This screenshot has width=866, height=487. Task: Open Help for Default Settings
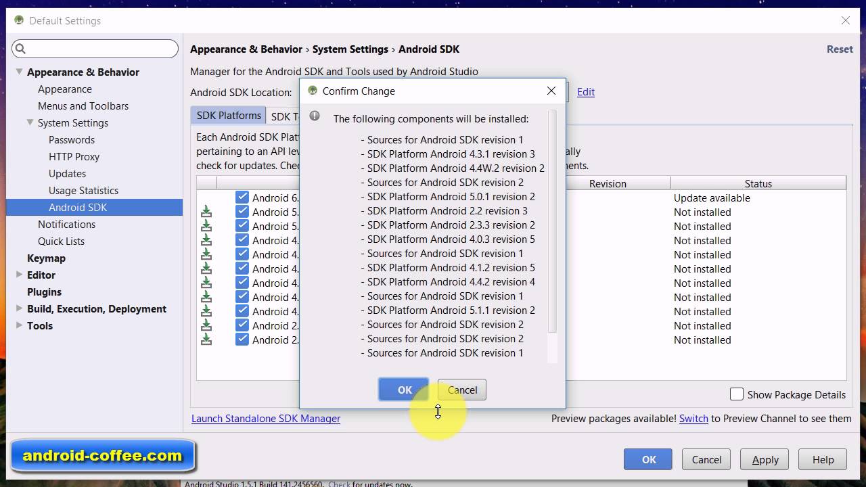pos(823,459)
